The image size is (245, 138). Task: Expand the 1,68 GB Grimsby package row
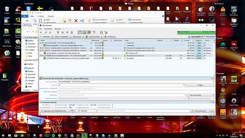click(x=41, y=48)
